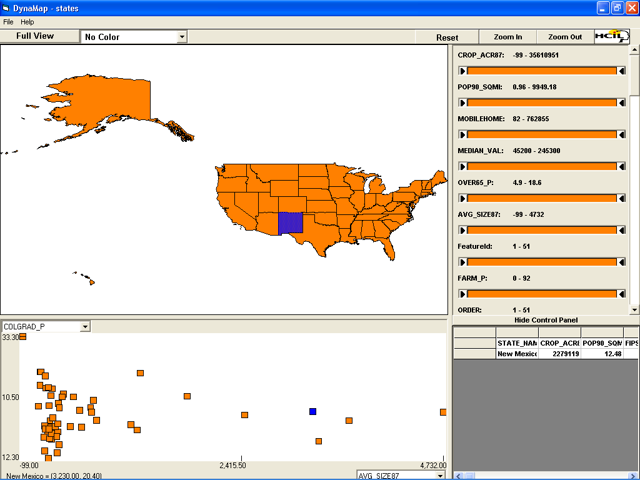Click the highlighted New Mexico state on map
The height and width of the screenshot is (480, 640).
click(x=291, y=222)
